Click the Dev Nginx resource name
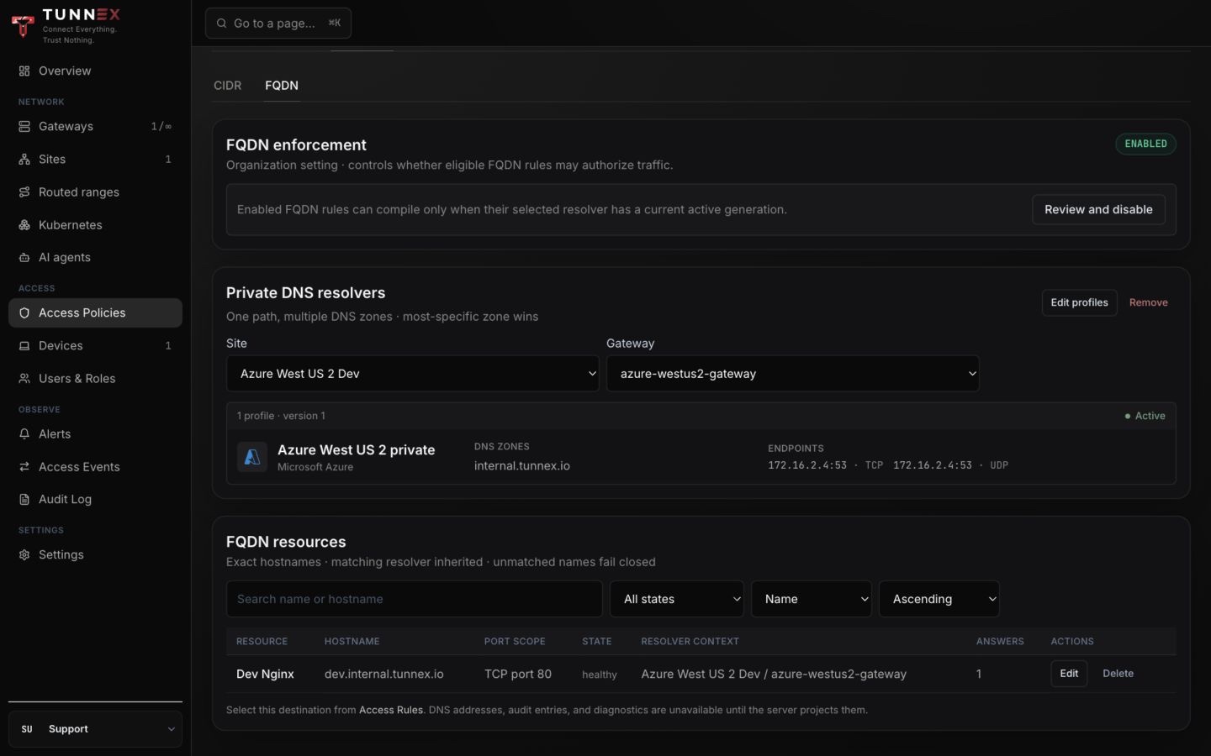 click(x=265, y=674)
